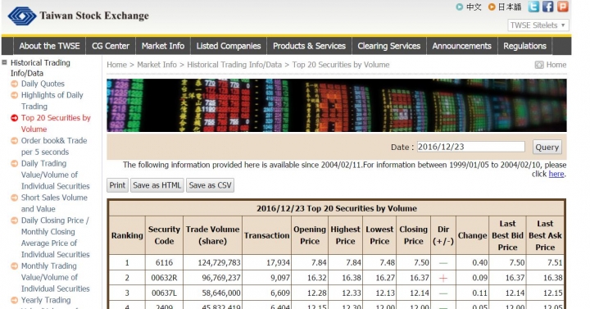
Task: Follow the 'here' link for older data
Action: pos(556,174)
